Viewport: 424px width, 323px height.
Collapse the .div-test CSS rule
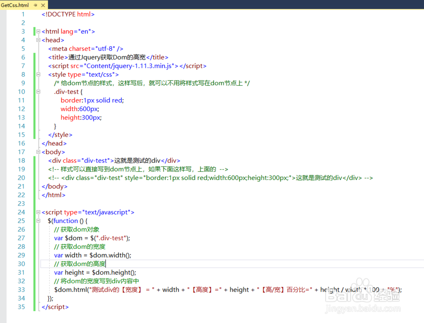point(39,92)
